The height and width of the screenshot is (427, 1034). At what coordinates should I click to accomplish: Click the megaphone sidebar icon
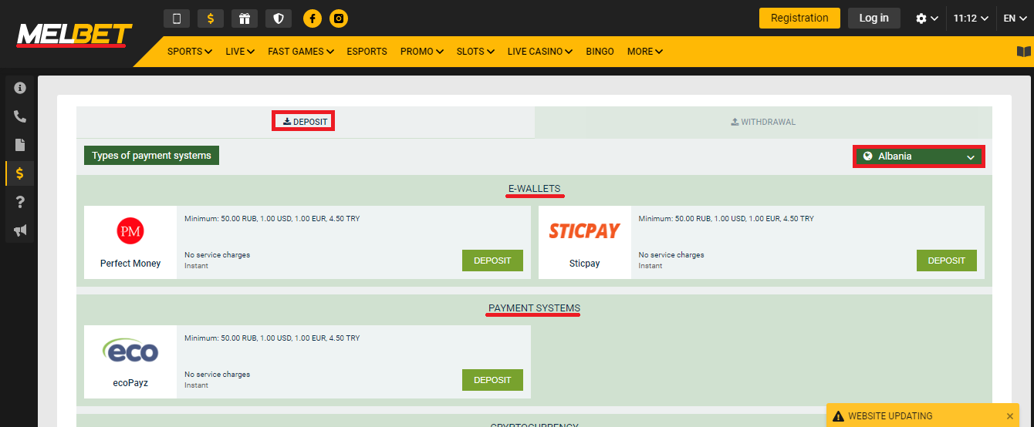[x=20, y=230]
